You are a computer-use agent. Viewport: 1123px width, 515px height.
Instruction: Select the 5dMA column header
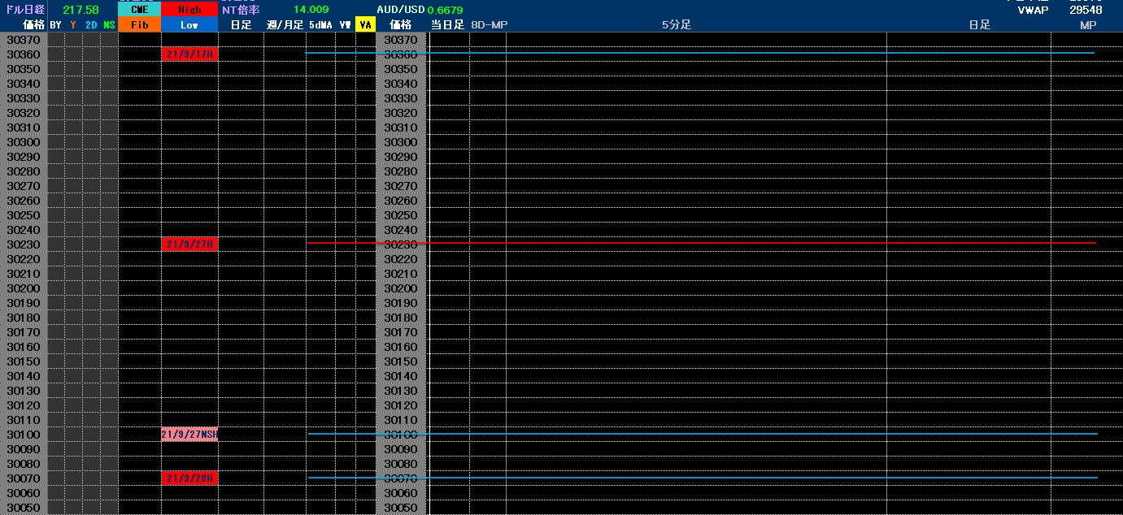[320, 25]
